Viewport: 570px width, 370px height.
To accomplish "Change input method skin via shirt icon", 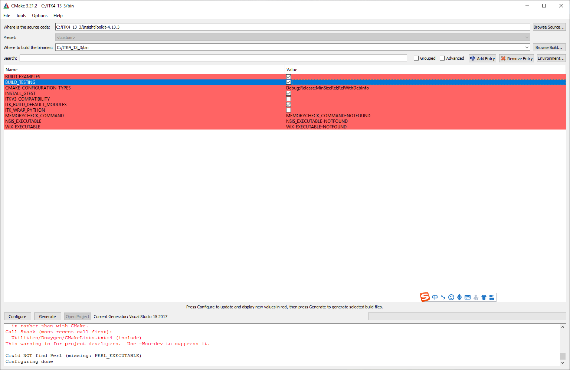I will click(484, 297).
